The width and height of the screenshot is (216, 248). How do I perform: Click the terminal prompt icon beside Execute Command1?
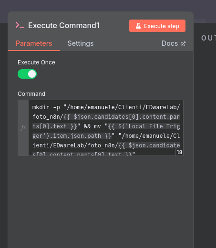pyautogui.click(x=20, y=25)
